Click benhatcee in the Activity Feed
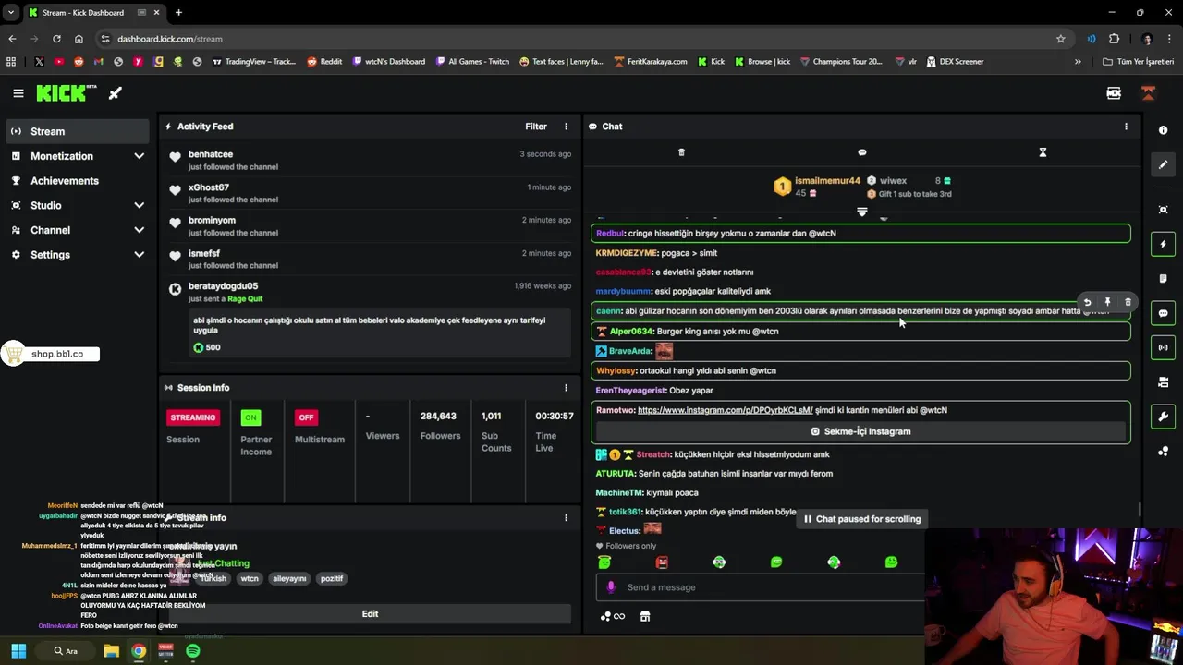The height and width of the screenshot is (665, 1183). 211,154
